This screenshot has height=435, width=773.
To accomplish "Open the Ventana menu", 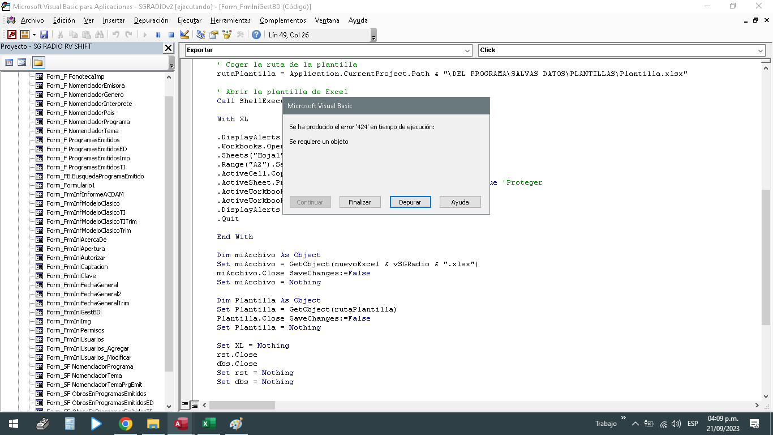I will point(327,20).
